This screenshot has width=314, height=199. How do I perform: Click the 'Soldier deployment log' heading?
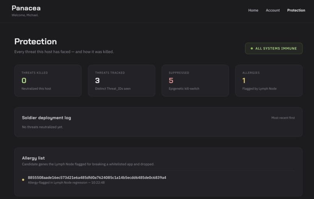[46, 118]
